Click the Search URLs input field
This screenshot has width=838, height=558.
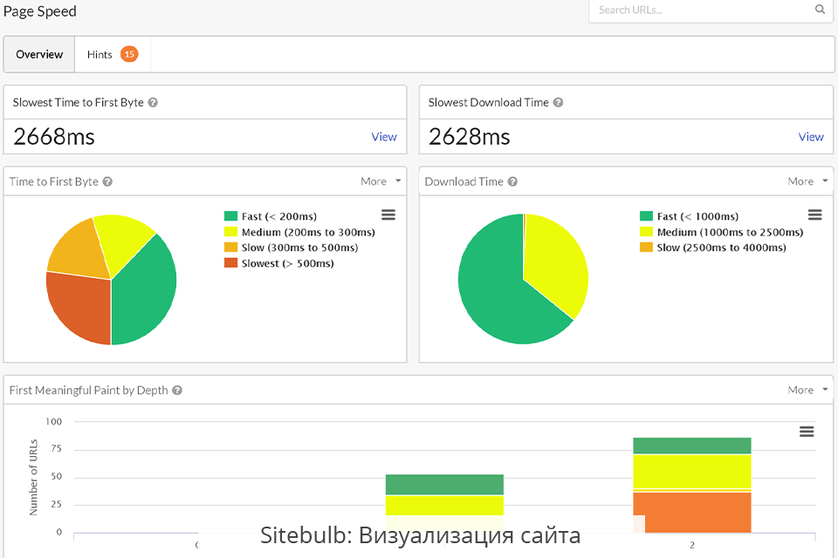click(698, 9)
